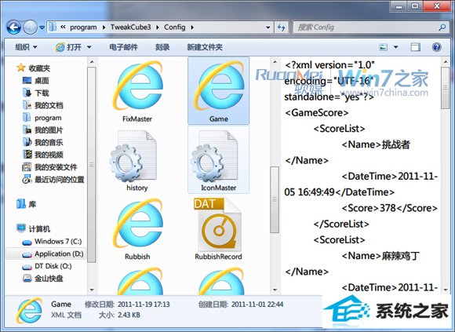Expand the 打开 dropdown arrow

point(89,47)
